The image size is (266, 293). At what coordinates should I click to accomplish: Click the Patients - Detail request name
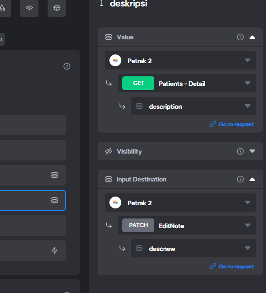(182, 84)
